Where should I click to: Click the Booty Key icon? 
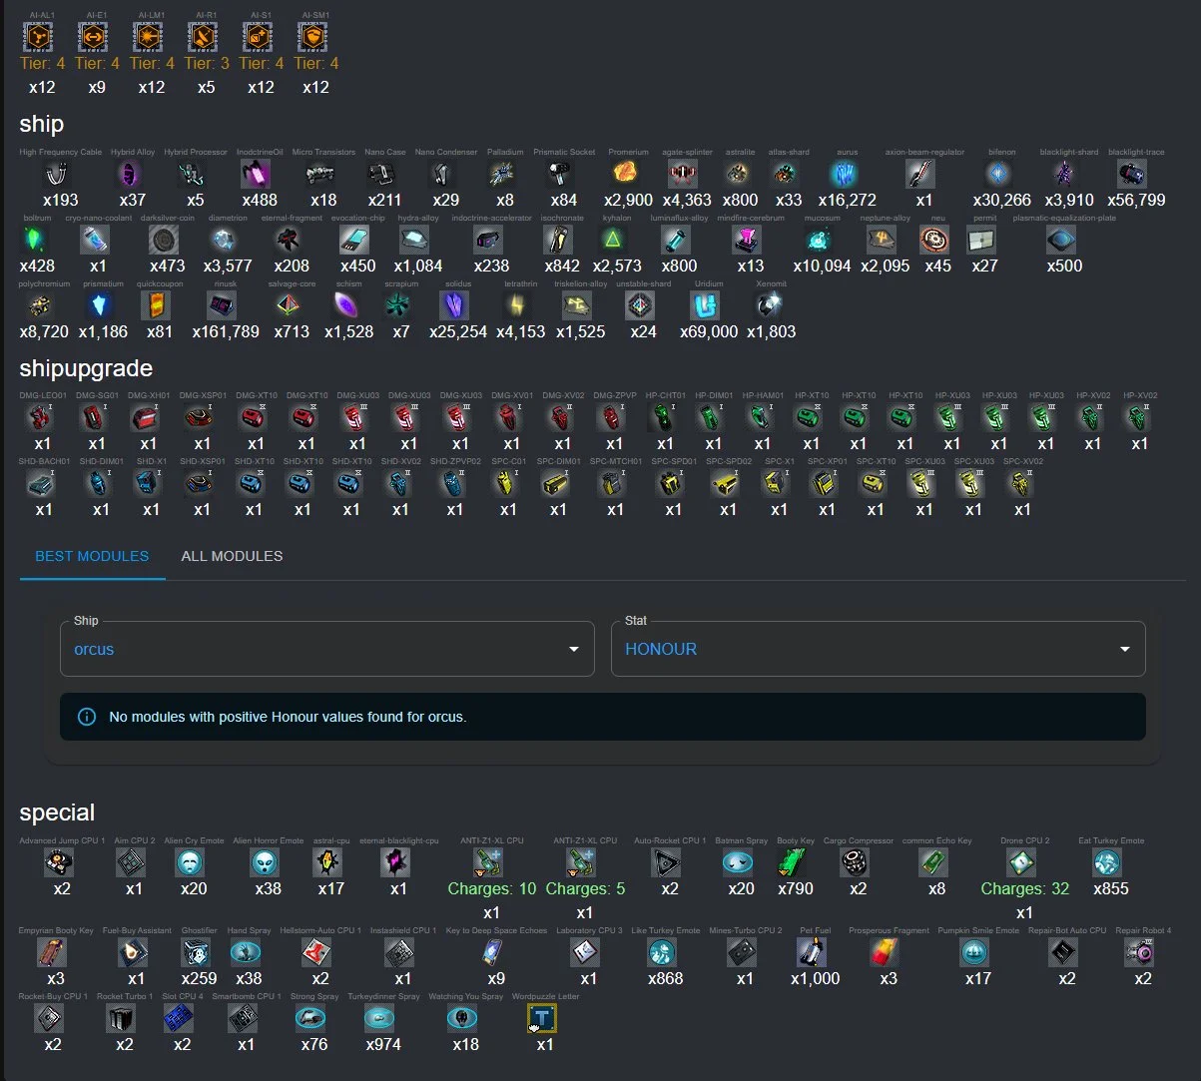pyautogui.click(x=793, y=862)
